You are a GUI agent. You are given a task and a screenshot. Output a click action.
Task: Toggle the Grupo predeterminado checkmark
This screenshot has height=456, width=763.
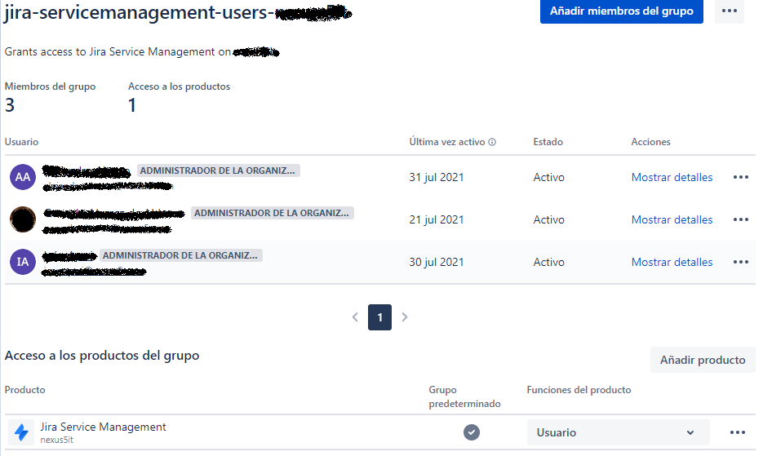(471, 432)
